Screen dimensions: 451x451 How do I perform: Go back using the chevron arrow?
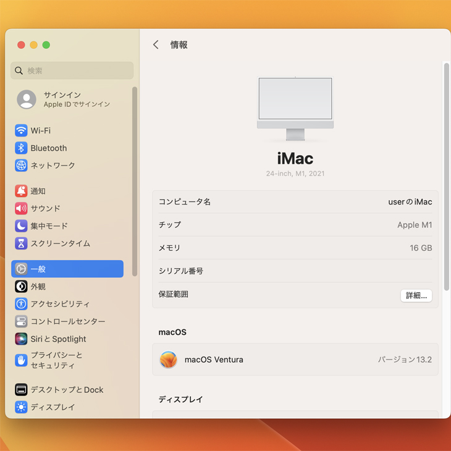point(156,44)
